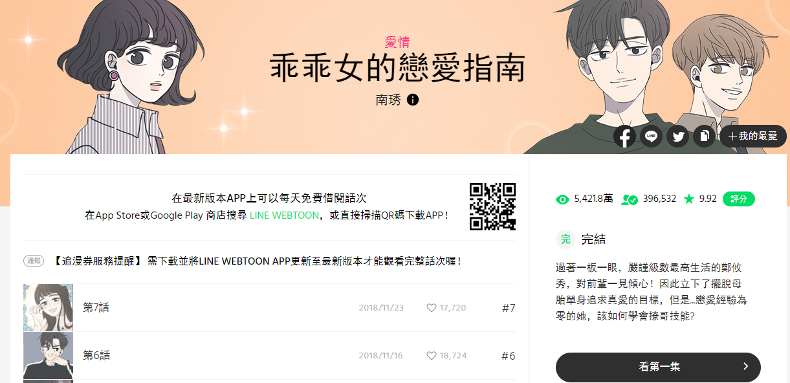Open episode 第6話 thumbnail
The height and width of the screenshot is (383, 790).
click(48, 356)
